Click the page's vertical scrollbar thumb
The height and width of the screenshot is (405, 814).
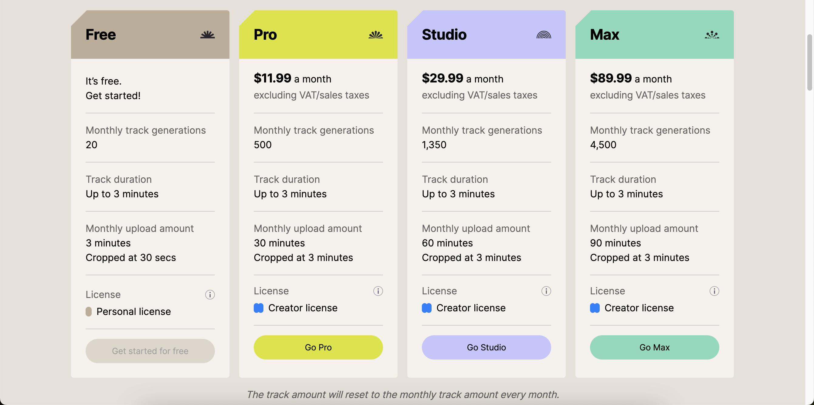(x=809, y=62)
